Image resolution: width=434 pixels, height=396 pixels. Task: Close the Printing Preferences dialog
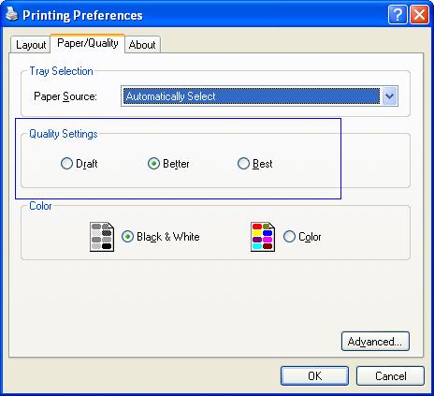tap(419, 15)
